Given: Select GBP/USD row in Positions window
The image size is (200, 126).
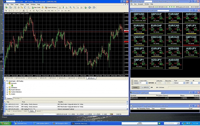Looking at the screenshot, I should 165,98.
